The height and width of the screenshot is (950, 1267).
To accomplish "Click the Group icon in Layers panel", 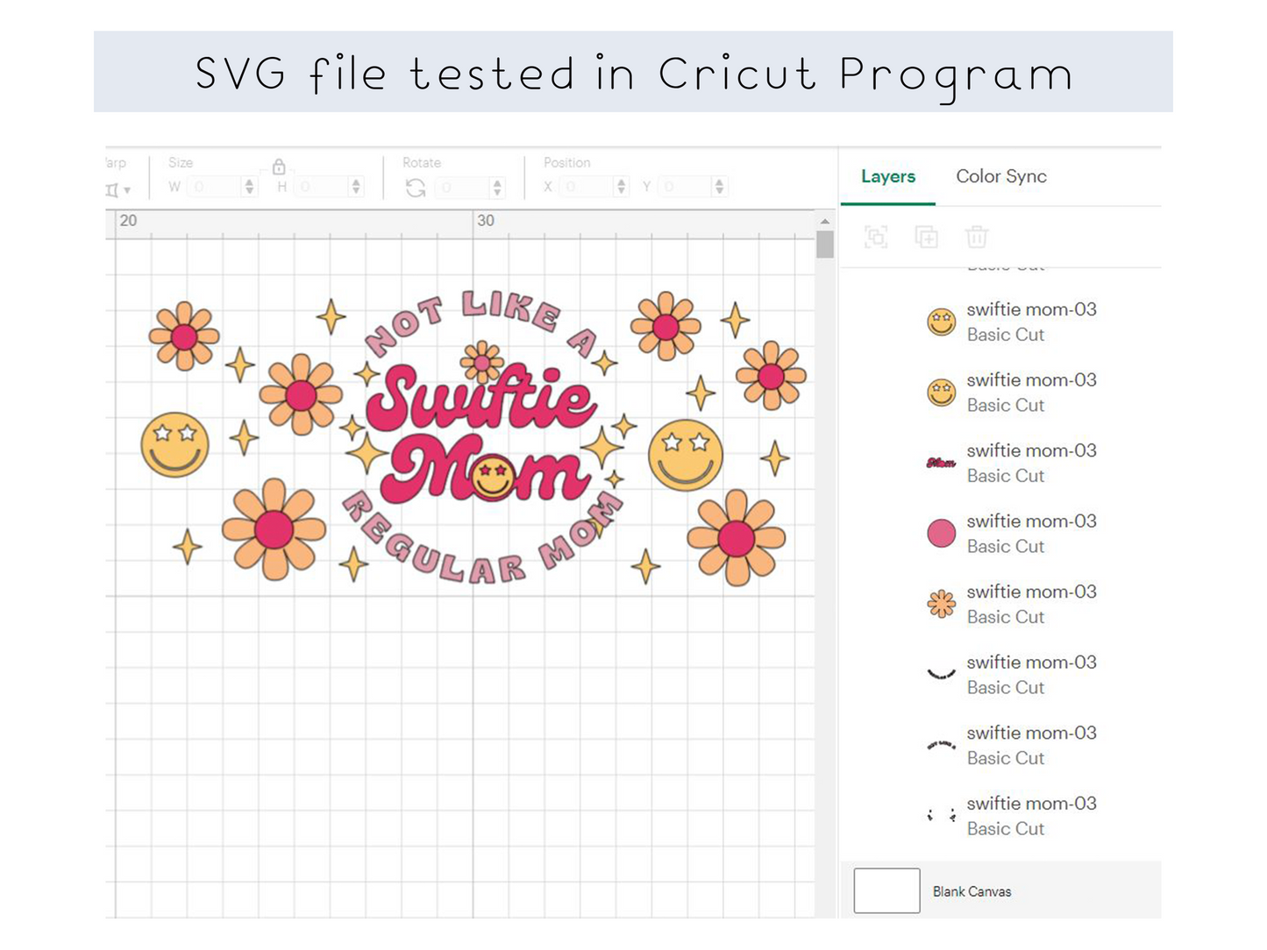I will click(875, 237).
